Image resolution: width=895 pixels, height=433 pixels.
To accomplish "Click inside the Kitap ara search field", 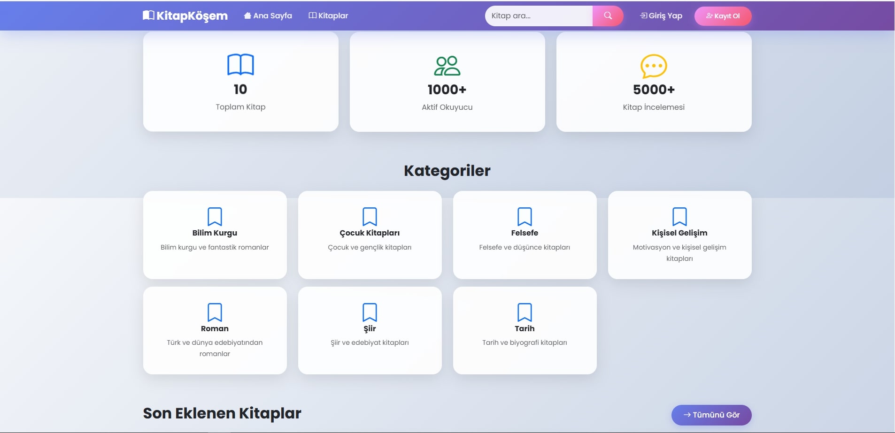I will pyautogui.click(x=535, y=15).
